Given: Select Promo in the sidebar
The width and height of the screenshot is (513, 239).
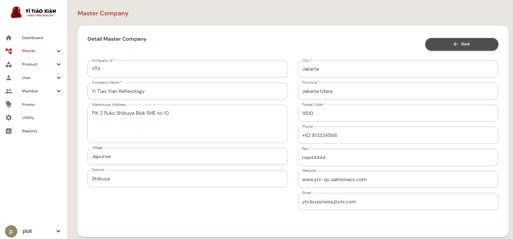Looking at the screenshot, I should point(28,104).
